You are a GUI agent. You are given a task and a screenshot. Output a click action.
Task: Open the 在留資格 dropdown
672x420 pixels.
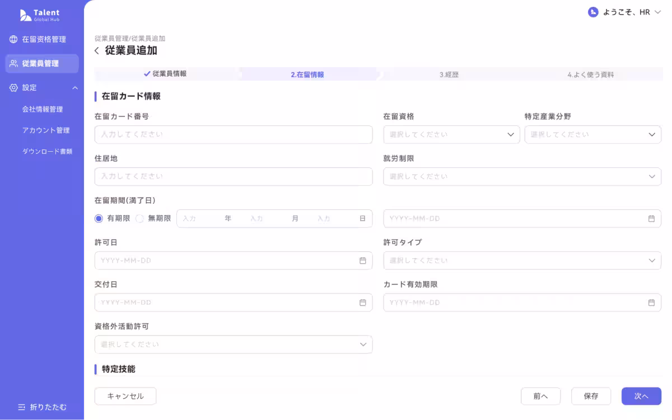pyautogui.click(x=451, y=134)
